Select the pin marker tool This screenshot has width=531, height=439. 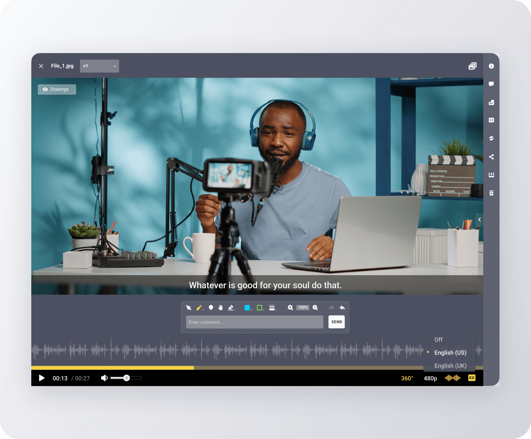pos(211,308)
